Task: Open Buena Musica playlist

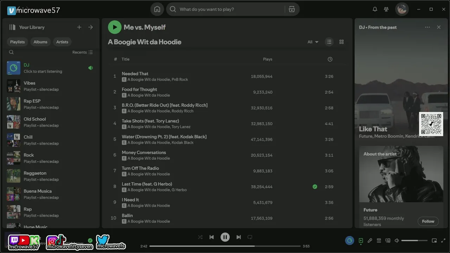Action: point(51,194)
